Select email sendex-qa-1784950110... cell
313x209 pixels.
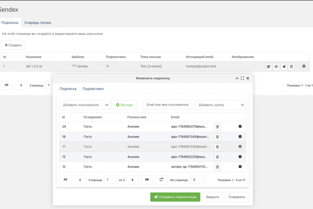pos(190,167)
